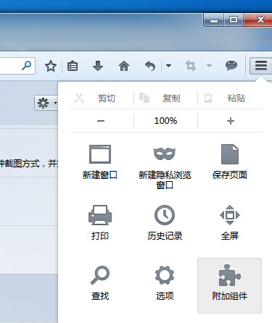Click the search magnifier in search box

click(26, 65)
